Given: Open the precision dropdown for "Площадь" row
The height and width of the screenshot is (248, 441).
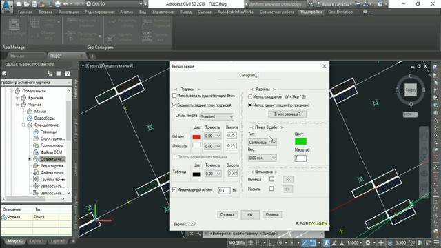Looking at the screenshot, I should 213,146.
